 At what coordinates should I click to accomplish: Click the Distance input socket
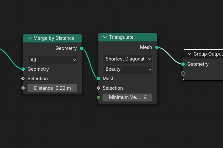tap(23, 88)
